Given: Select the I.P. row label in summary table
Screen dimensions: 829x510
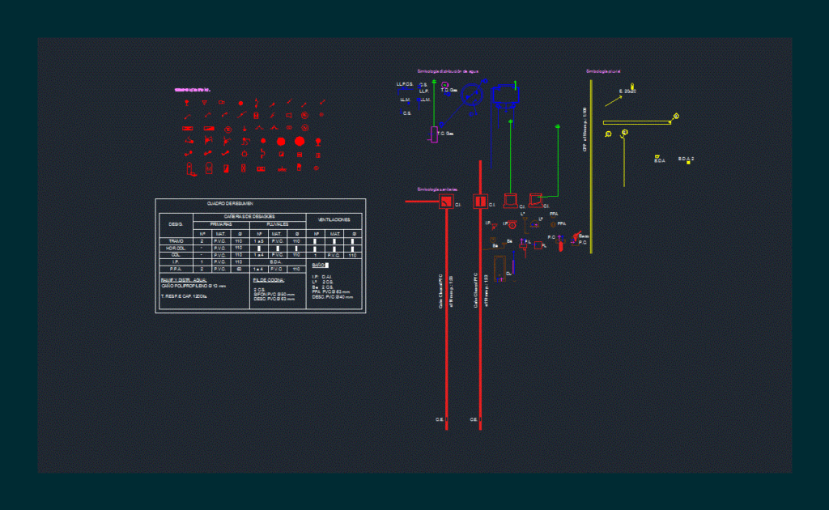Looking at the screenshot, I should coord(176,262).
